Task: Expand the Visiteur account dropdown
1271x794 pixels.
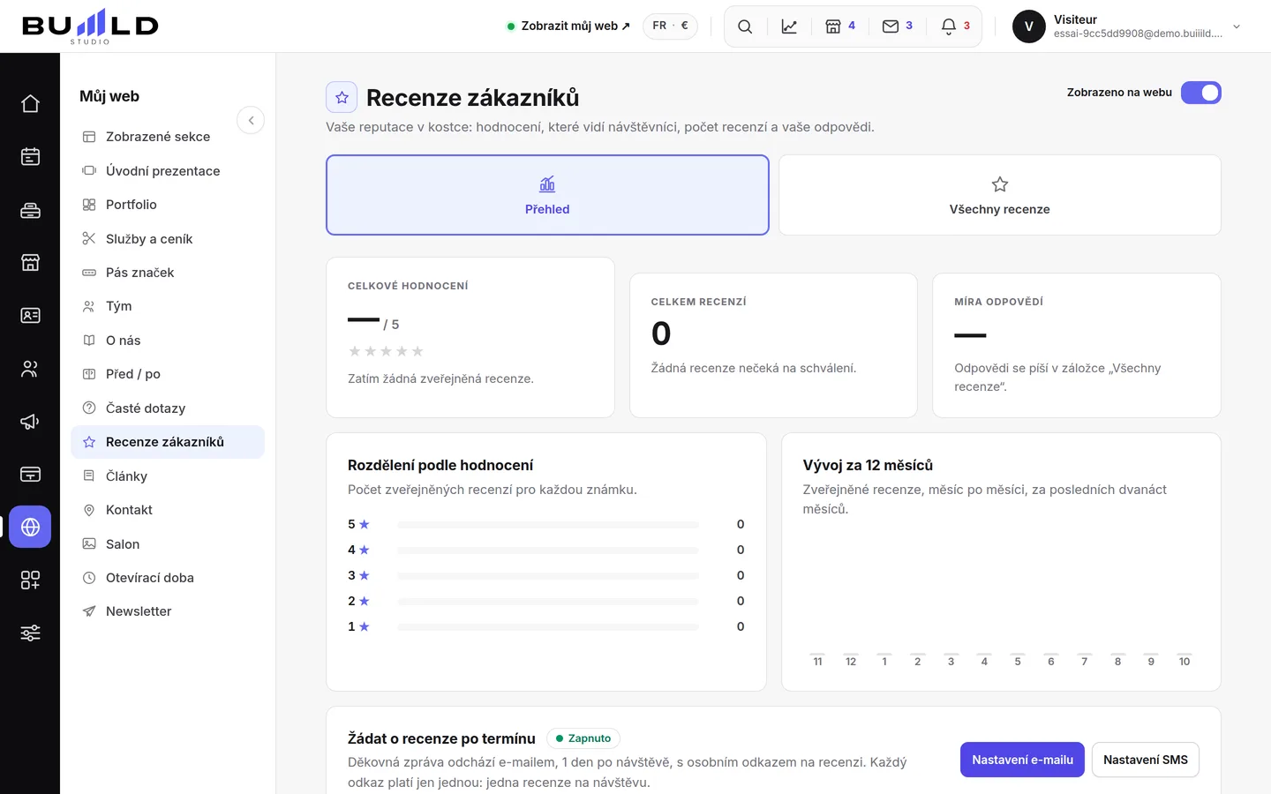Action: (x=1237, y=26)
